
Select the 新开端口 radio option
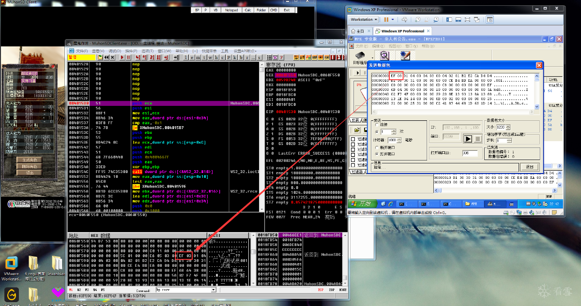pos(377,148)
